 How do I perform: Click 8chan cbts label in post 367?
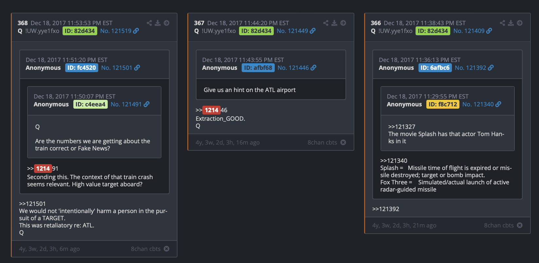click(x=322, y=142)
